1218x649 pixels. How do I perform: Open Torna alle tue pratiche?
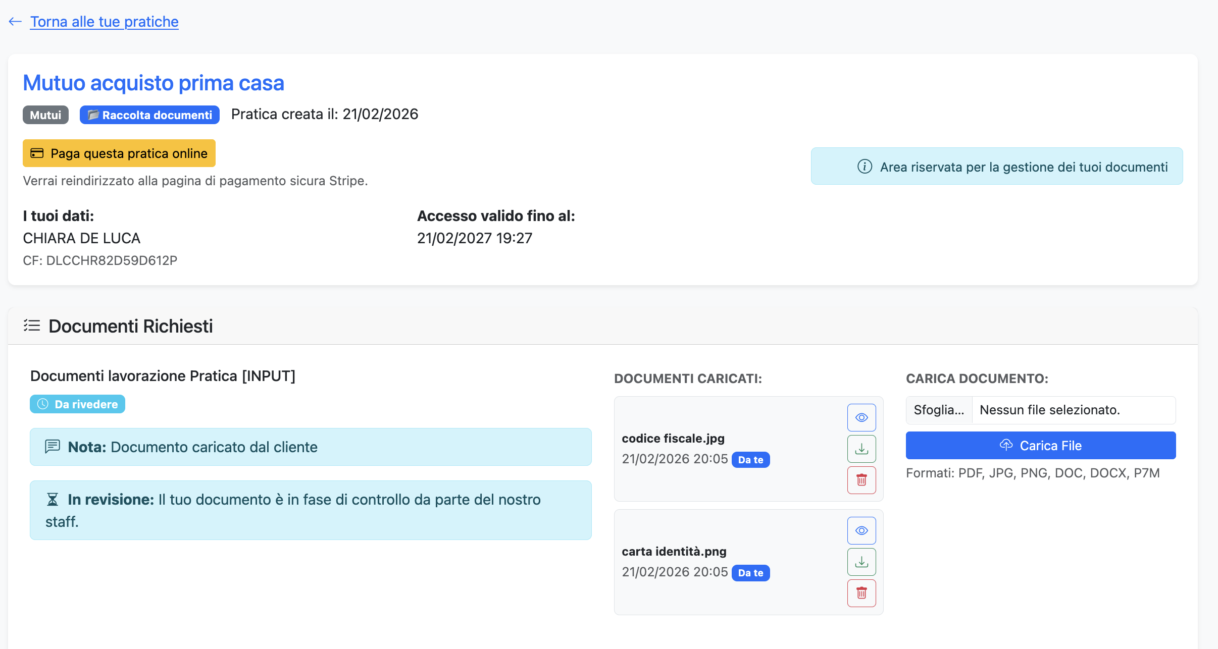tap(104, 21)
